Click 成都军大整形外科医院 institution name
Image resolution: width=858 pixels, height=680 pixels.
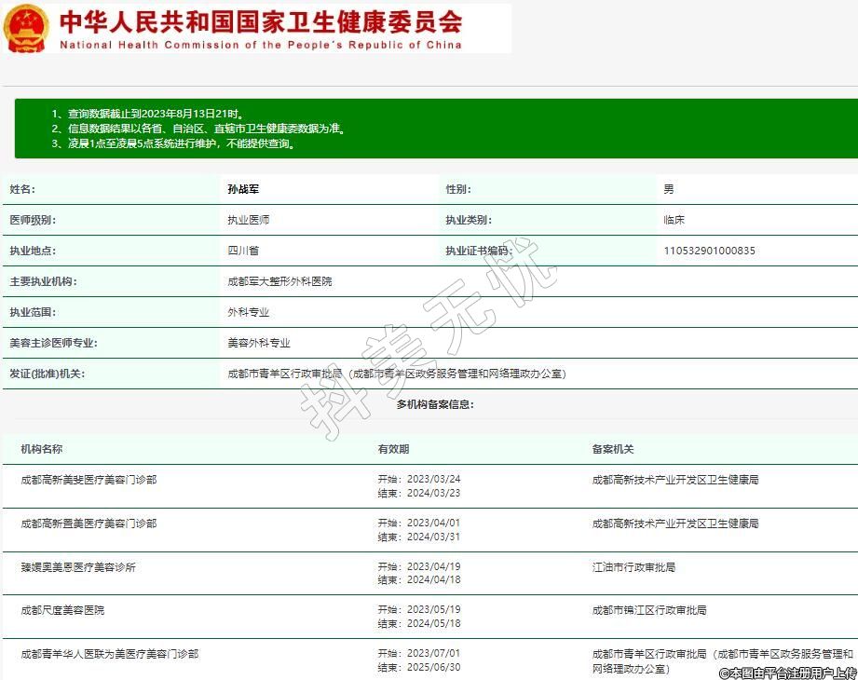coord(279,281)
